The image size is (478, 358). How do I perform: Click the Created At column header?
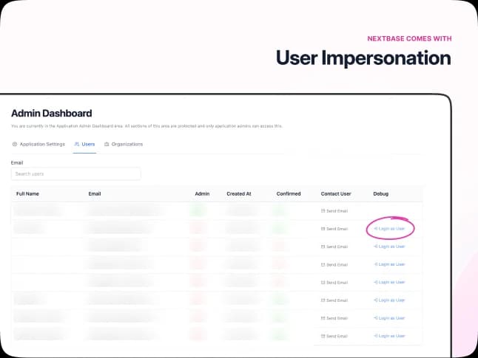click(x=239, y=194)
